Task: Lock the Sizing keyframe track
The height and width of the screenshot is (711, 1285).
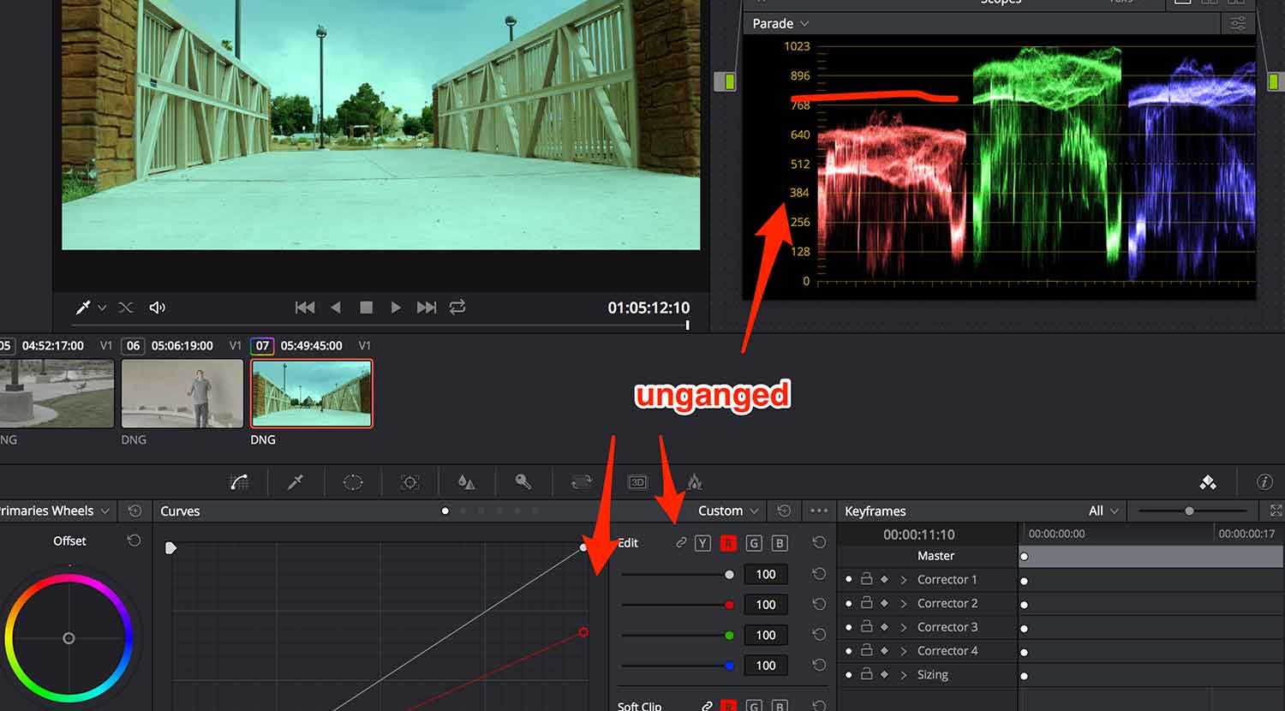Action: (x=866, y=674)
